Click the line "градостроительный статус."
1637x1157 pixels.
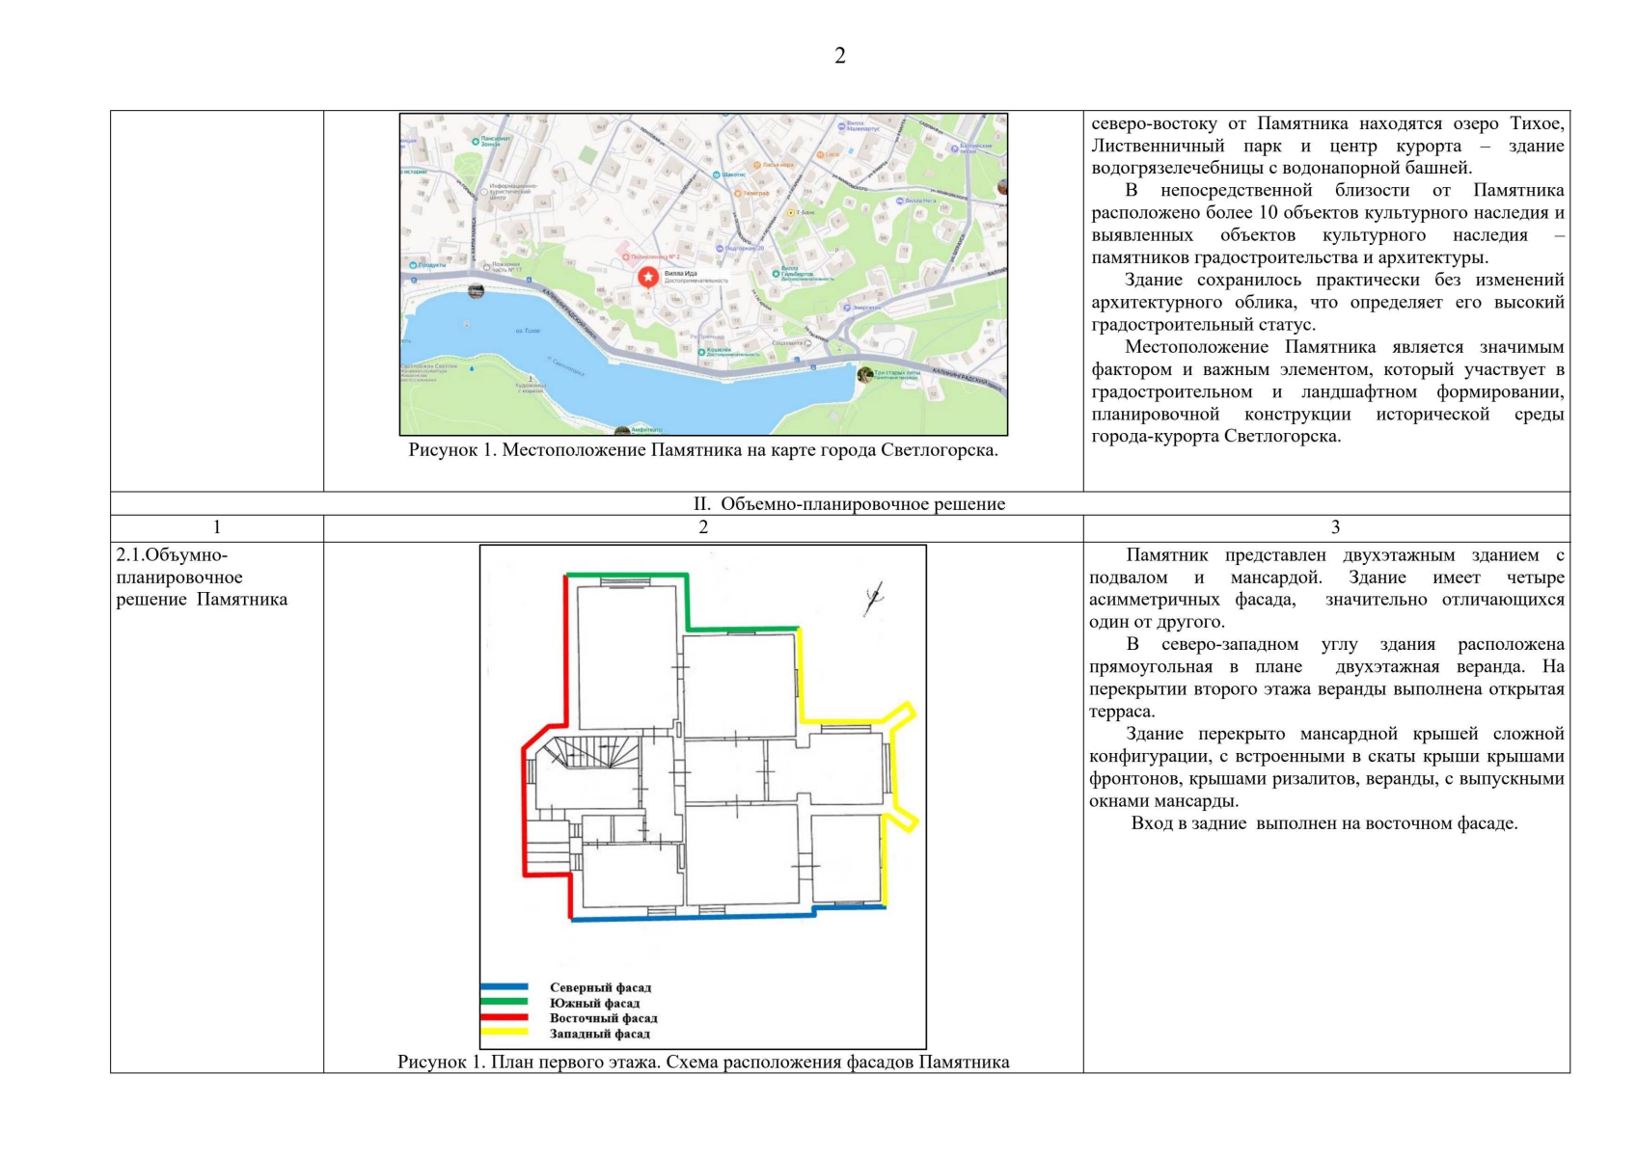pos(1203,325)
